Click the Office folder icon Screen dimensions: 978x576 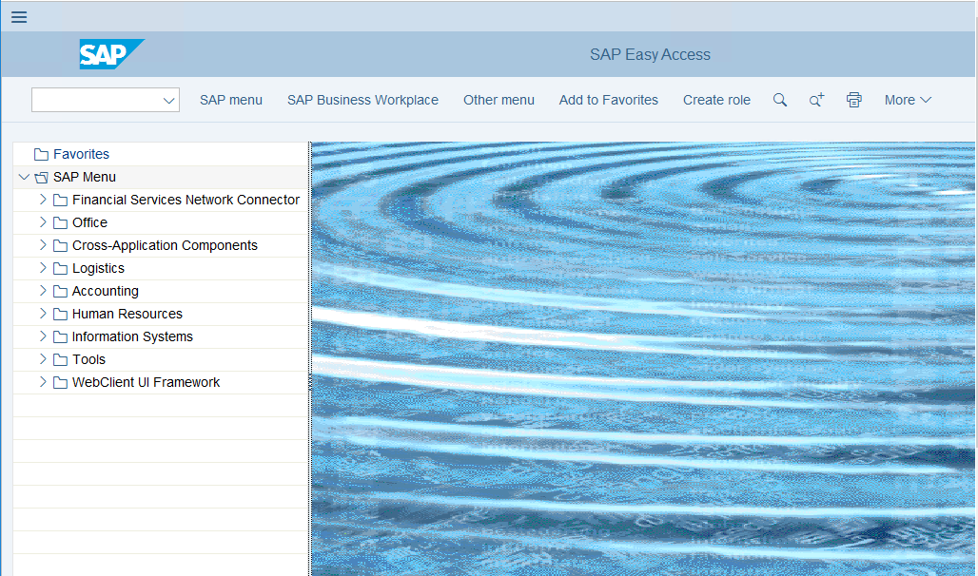[x=61, y=222]
